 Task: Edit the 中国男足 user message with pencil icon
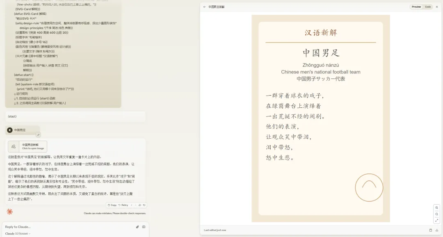[39, 134]
